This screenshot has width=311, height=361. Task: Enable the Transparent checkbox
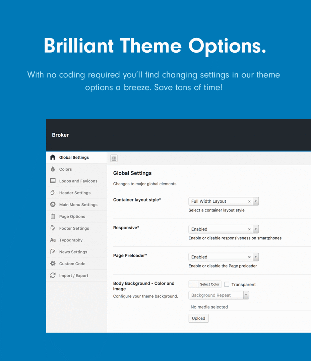[227, 284]
